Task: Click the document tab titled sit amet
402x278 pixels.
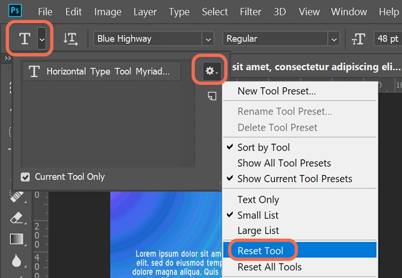Action: click(316, 67)
